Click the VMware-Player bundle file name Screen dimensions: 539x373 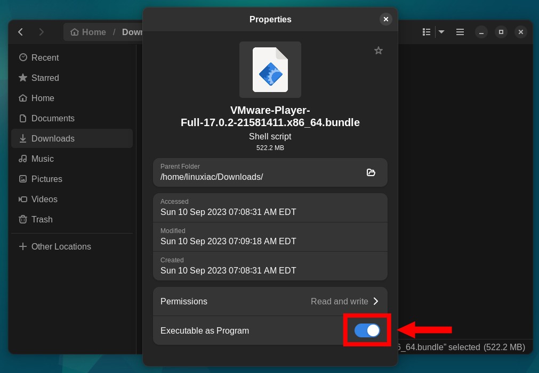pyautogui.click(x=270, y=117)
